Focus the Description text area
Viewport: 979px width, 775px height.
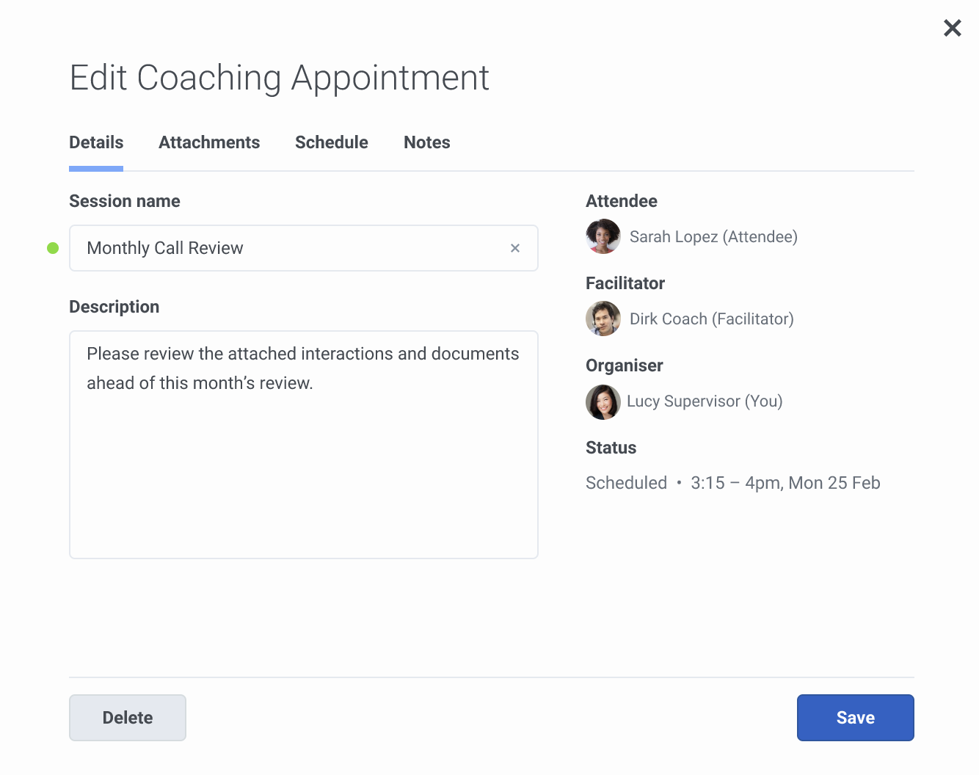(304, 470)
